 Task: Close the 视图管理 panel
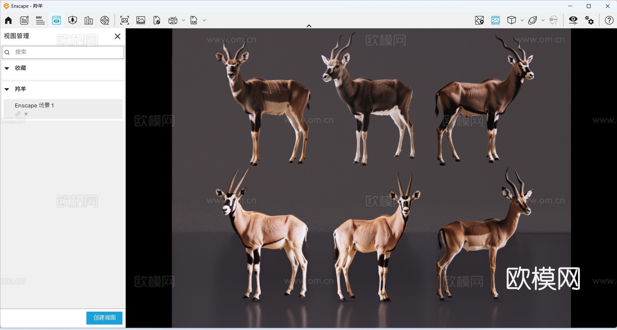(x=118, y=36)
